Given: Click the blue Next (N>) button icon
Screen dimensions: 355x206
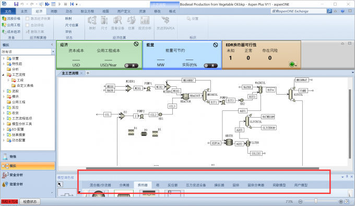Looking at the screenshot, I should [x=47, y=4].
